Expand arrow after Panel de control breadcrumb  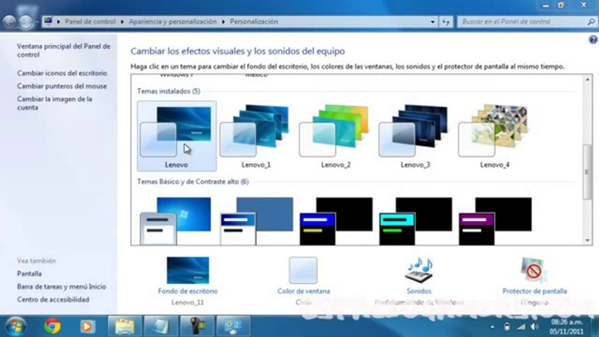(123, 22)
